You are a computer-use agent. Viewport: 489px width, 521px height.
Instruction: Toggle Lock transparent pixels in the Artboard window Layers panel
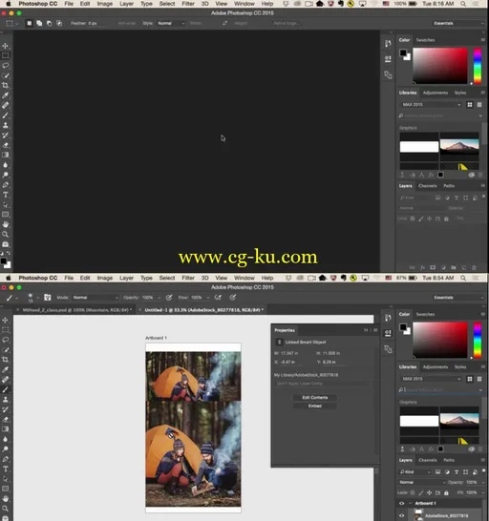(413, 492)
